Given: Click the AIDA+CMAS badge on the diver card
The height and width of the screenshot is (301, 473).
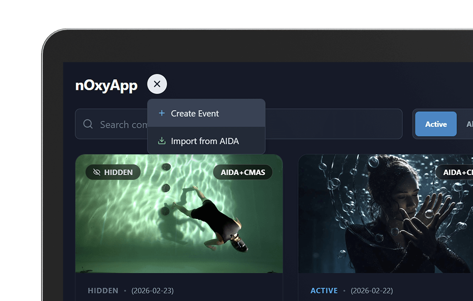Looking at the screenshot, I should point(243,172).
